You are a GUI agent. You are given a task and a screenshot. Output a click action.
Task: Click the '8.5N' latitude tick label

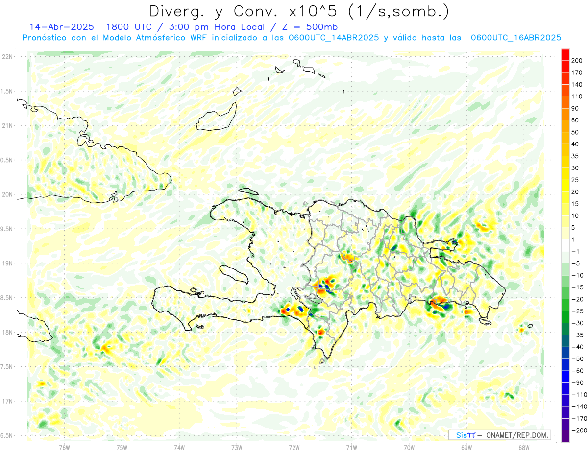tap(7, 298)
